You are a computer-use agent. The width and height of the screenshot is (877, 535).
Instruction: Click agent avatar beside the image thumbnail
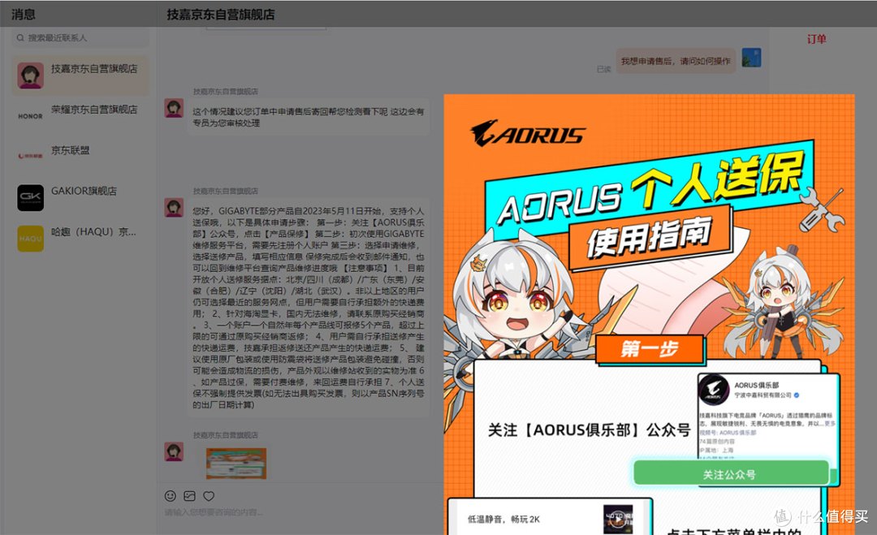(x=174, y=451)
